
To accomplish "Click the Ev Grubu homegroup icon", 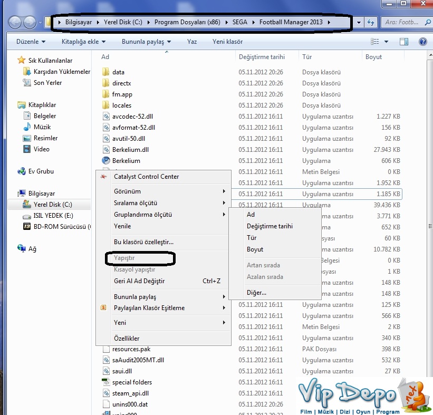I will tap(22, 171).
